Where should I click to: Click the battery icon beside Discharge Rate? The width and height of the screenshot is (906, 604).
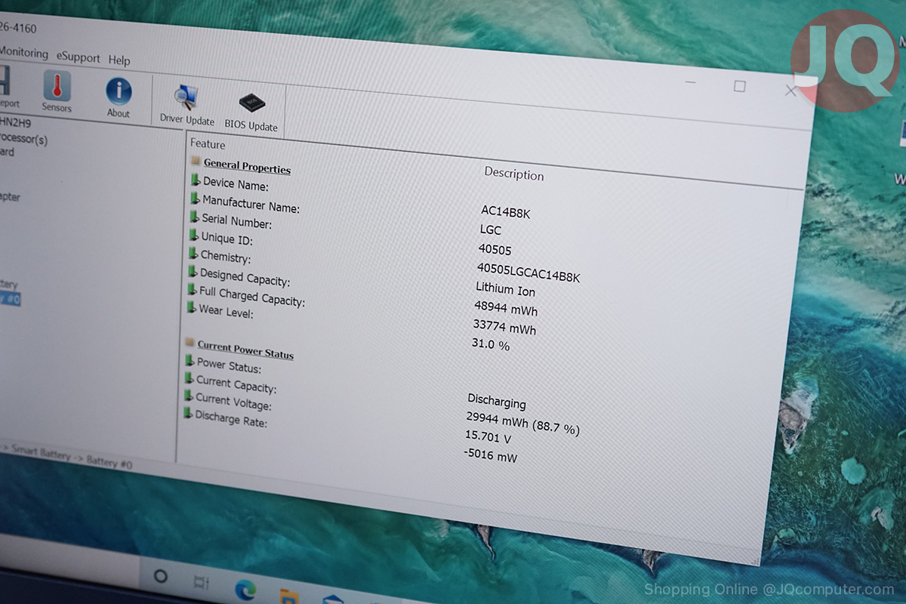click(186, 413)
